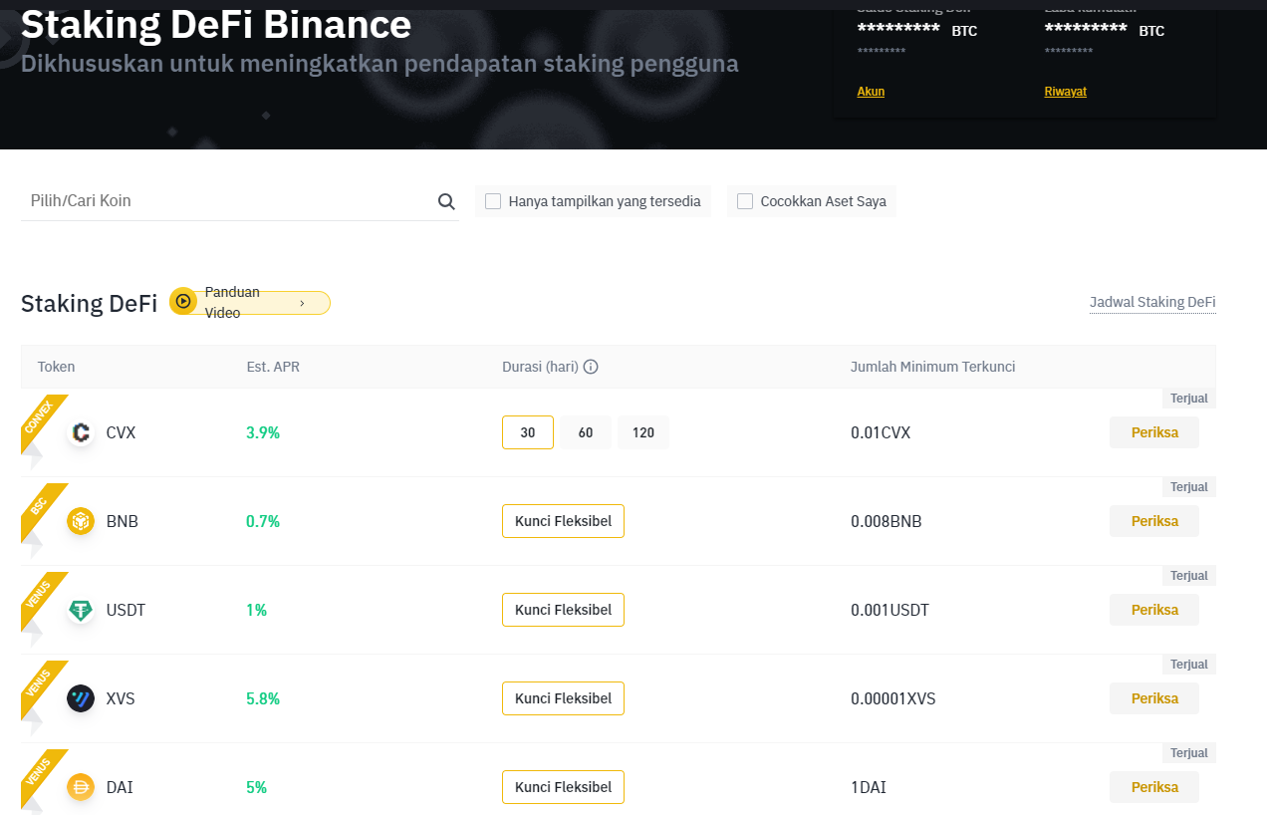Open the Akun link

[x=871, y=92]
